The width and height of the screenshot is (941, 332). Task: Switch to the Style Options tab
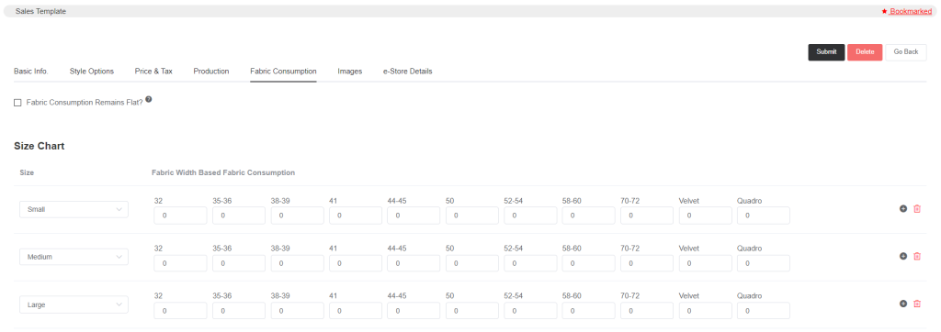point(92,71)
